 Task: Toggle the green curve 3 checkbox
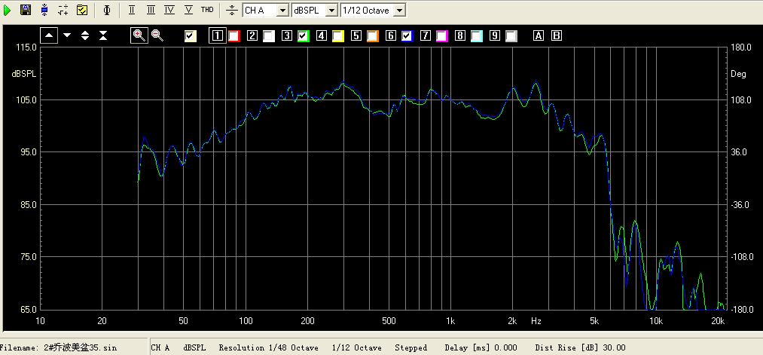click(x=303, y=35)
